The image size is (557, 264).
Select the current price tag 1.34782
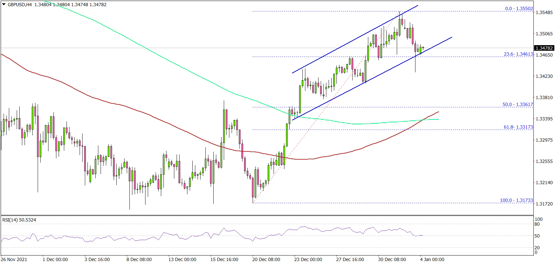(x=544, y=48)
